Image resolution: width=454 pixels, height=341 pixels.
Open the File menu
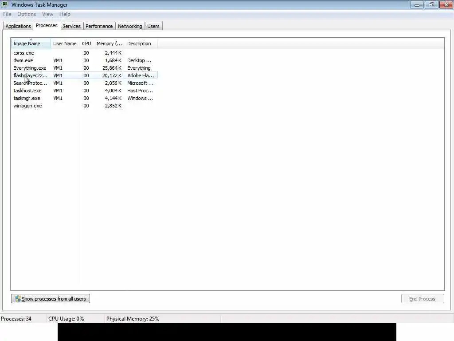[x=7, y=14]
